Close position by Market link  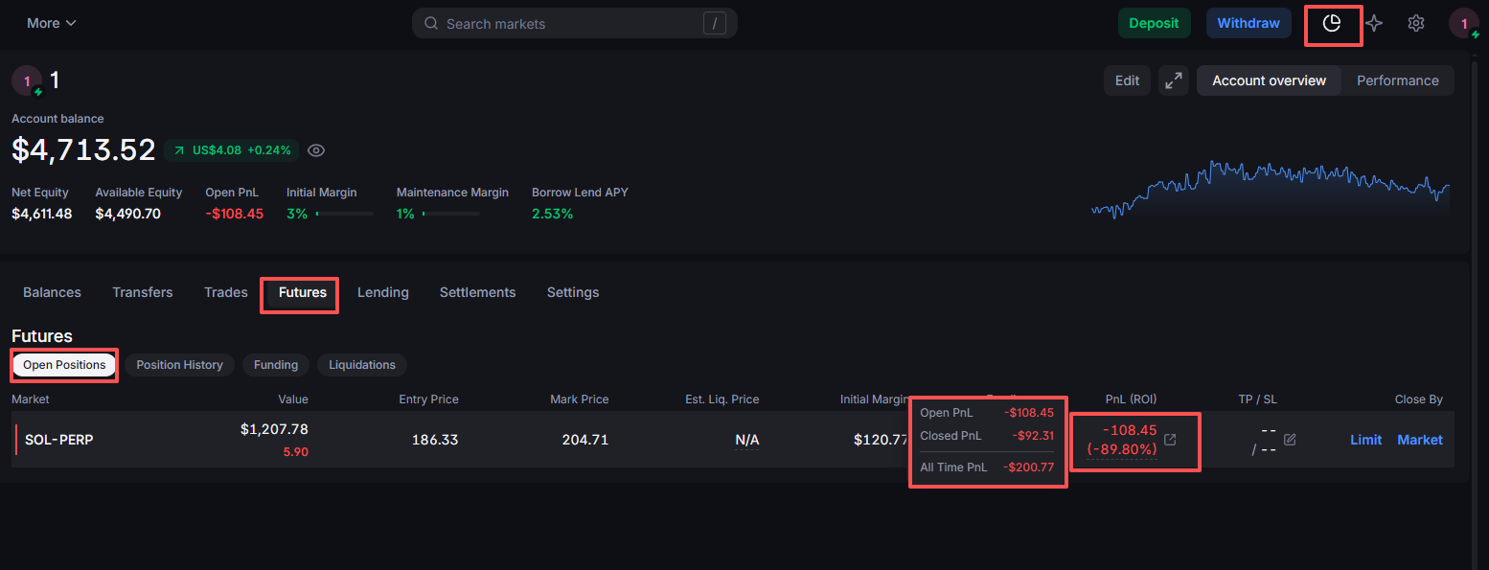(x=1419, y=440)
